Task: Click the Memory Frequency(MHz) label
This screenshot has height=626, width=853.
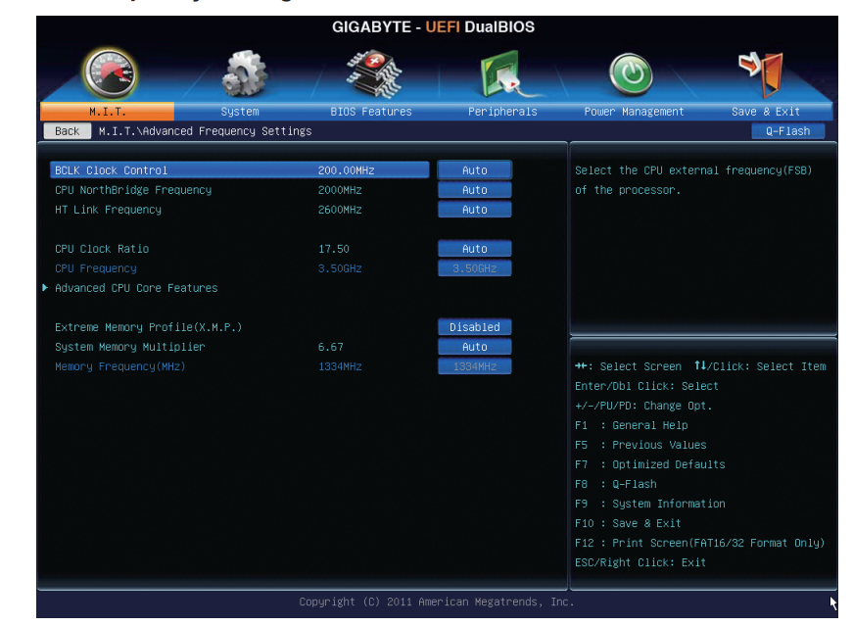Action: [120, 366]
